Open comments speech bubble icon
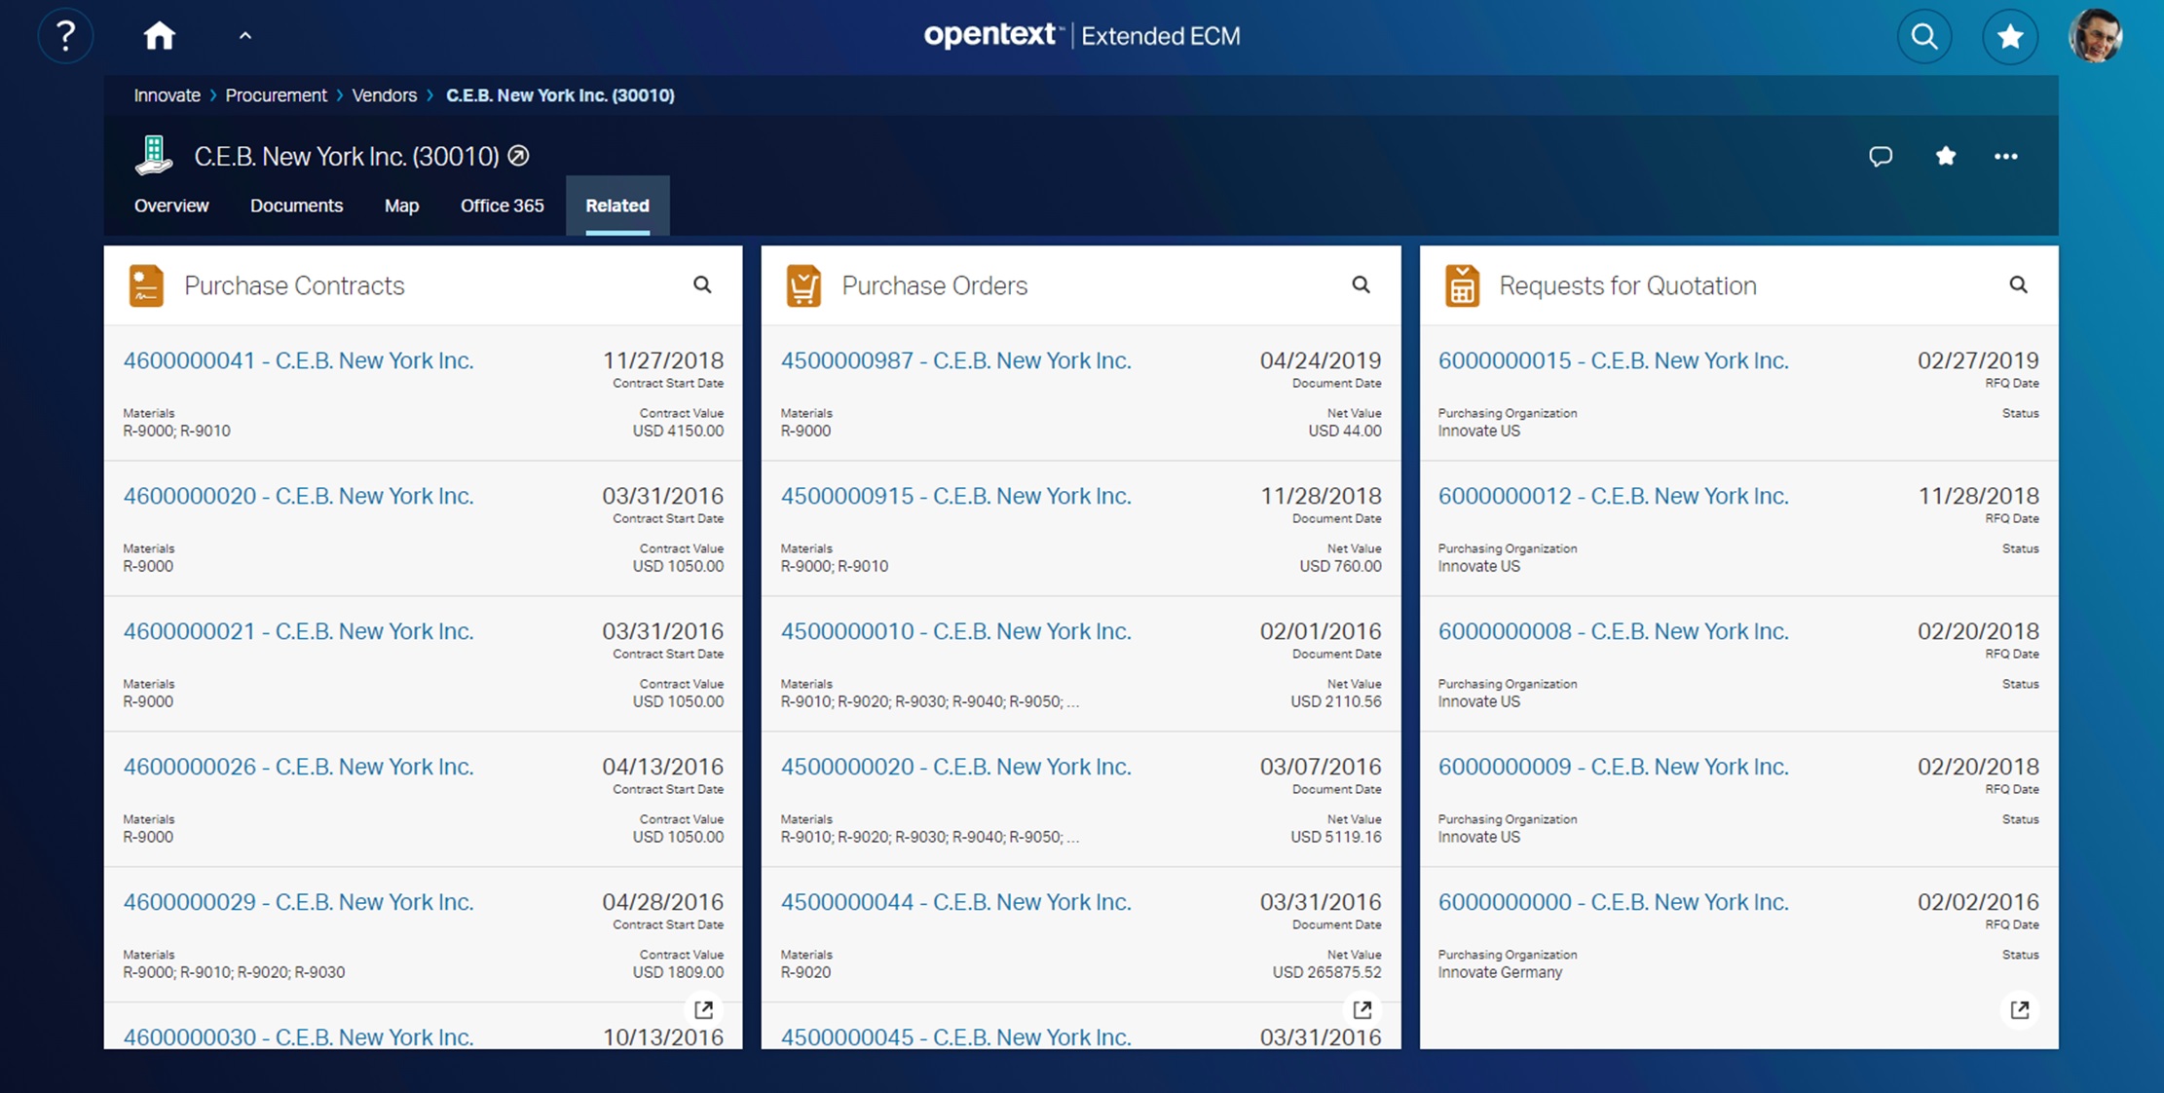Image resolution: width=2164 pixels, height=1093 pixels. coord(1881,156)
